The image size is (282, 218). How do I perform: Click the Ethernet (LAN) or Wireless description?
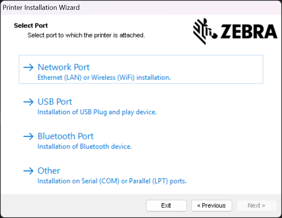[104, 78]
